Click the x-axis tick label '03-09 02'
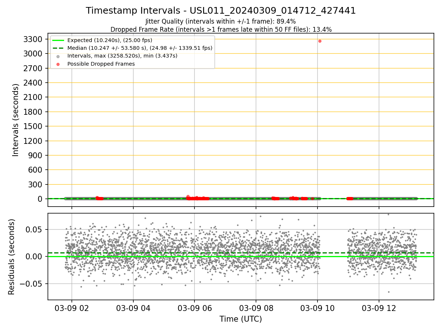Image resolution: width=442 pixels, height=332 pixels. pyautogui.click(x=72, y=308)
